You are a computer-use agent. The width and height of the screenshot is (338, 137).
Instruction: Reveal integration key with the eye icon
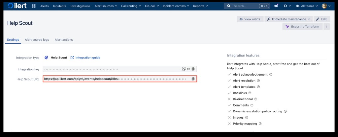point(188,69)
